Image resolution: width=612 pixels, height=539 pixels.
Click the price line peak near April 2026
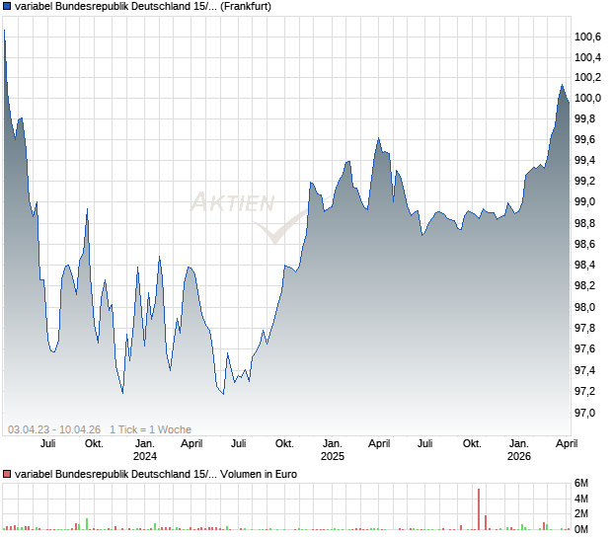(x=562, y=86)
